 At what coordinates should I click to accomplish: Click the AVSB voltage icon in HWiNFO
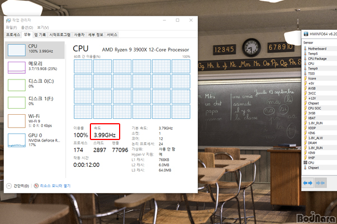click(305, 88)
